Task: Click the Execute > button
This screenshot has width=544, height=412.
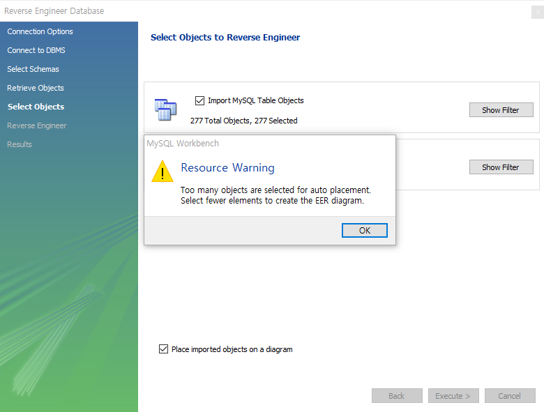Action: (453, 396)
